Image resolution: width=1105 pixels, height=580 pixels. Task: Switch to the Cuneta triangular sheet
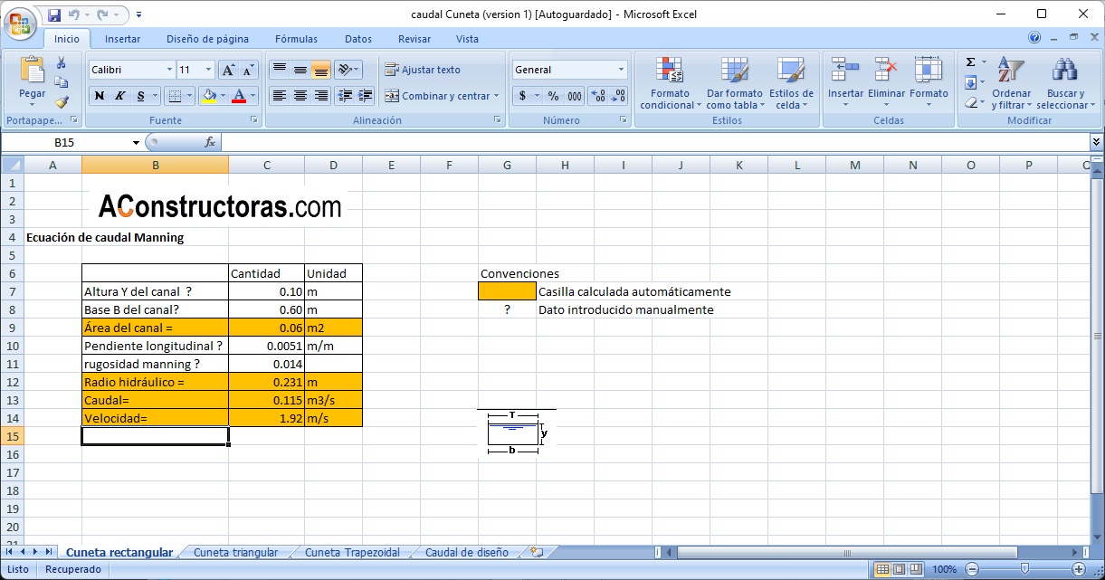[235, 553]
